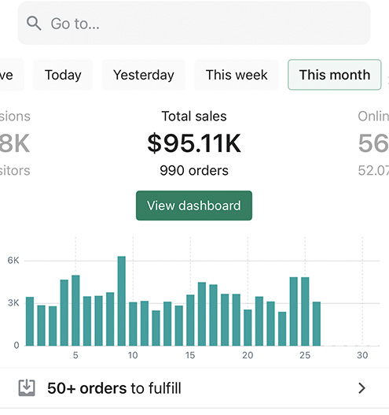Click the 'Total sales' heading

click(194, 117)
